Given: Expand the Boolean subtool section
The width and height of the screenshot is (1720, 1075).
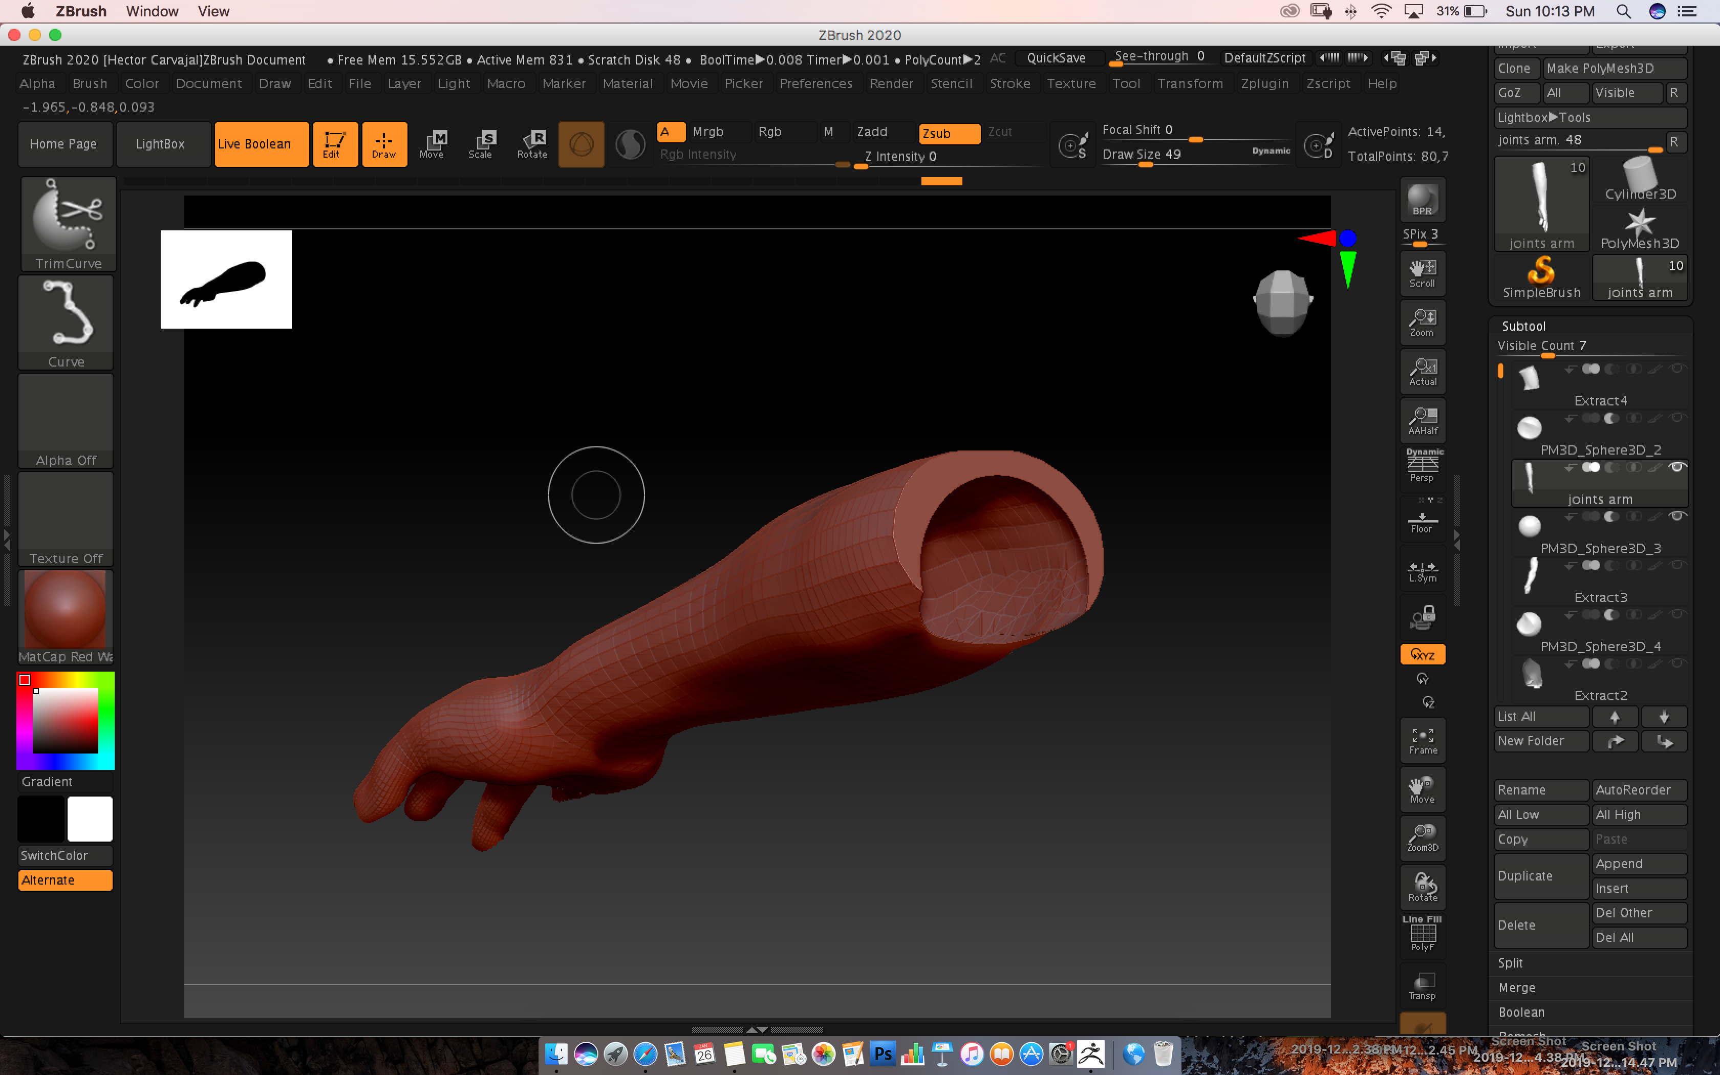Looking at the screenshot, I should [x=1521, y=1012].
